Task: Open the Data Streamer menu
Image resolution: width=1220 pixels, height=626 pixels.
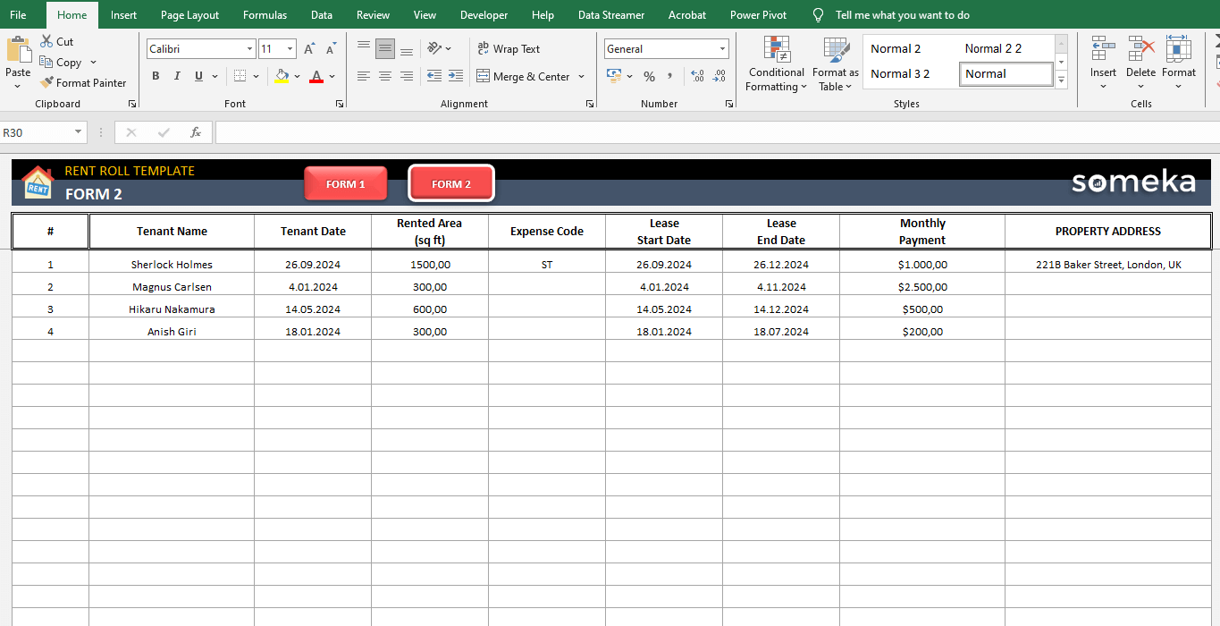Action: coord(610,14)
